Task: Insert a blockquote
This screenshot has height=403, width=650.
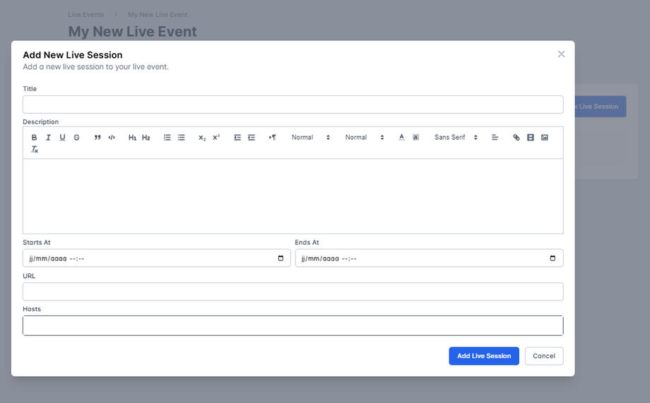Action: pos(97,138)
